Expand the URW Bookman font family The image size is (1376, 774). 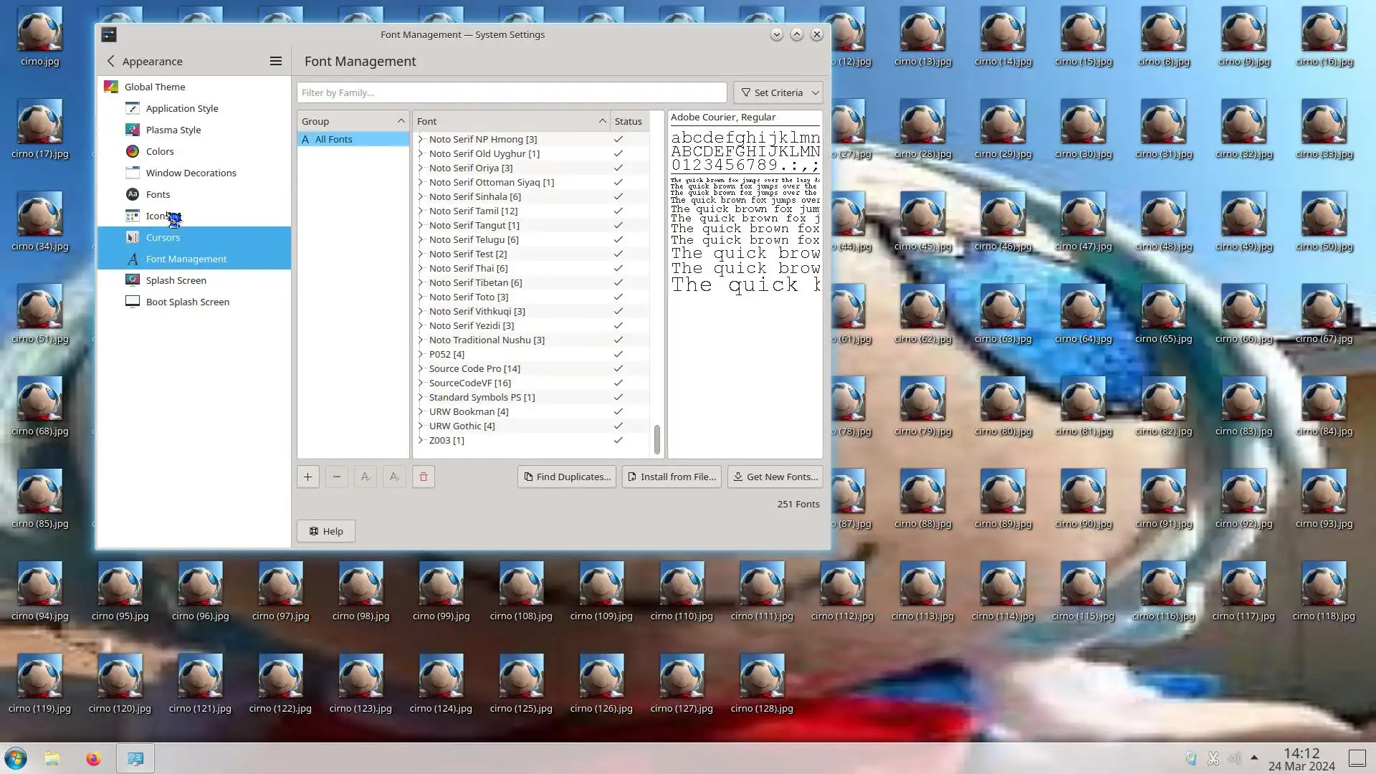click(x=421, y=411)
